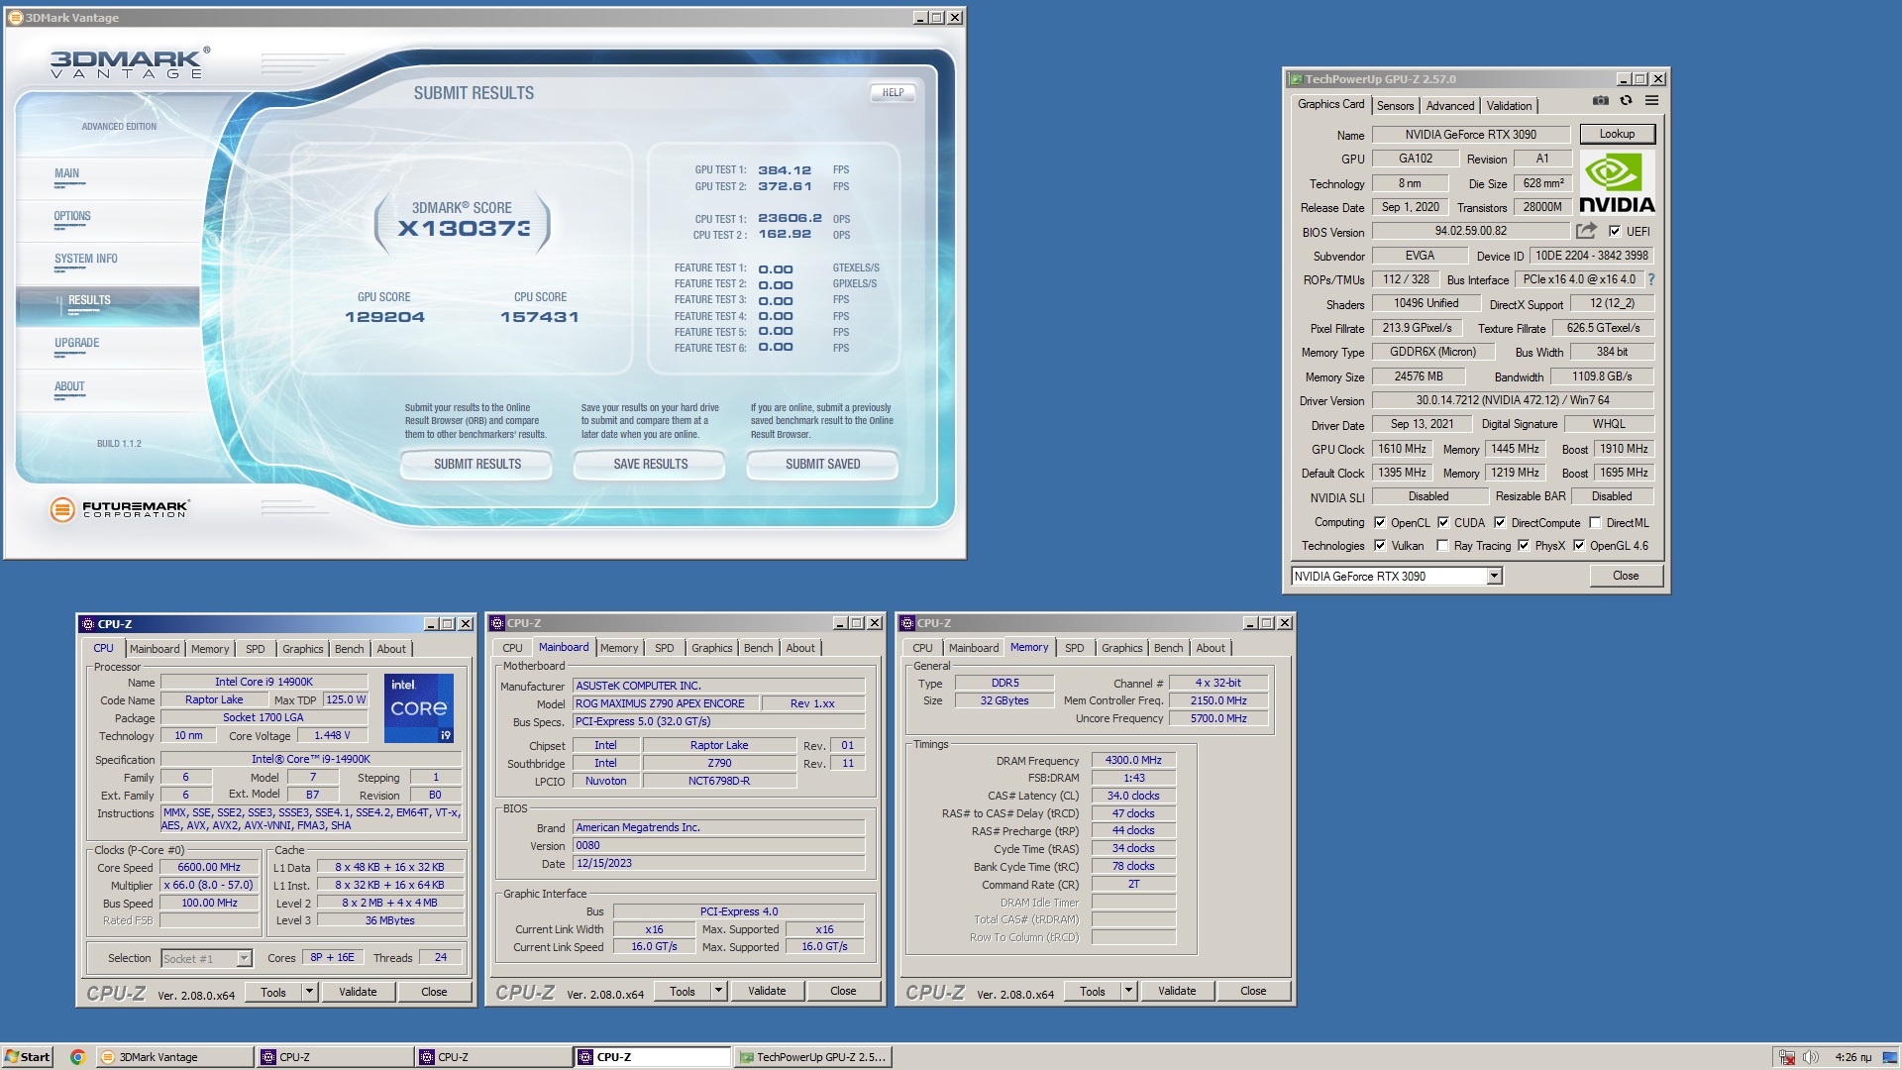The height and width of the screenshot is (1070, 1902).
Task: Click the SUBMIT SAVED button
Action: coord(823,464)
